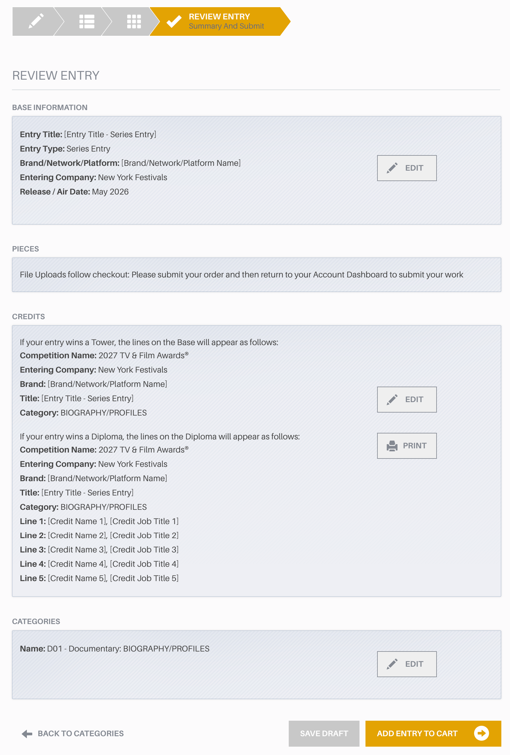Save the entry as a draft
510x755 pixels.
tap(324, 734)
